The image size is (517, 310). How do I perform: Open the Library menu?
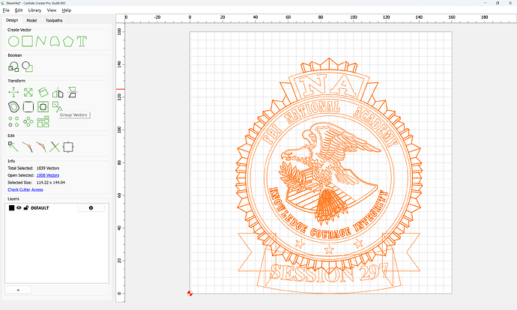click(34, 10)
